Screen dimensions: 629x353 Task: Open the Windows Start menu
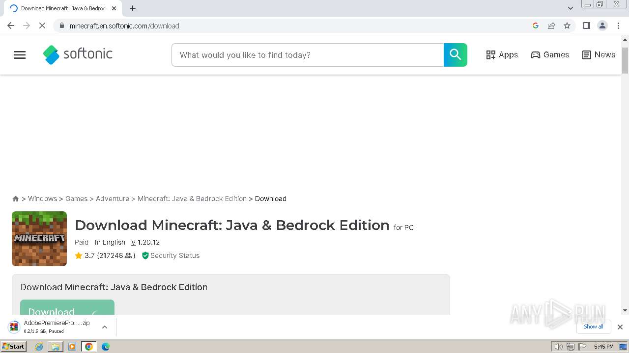pos(14,347)
